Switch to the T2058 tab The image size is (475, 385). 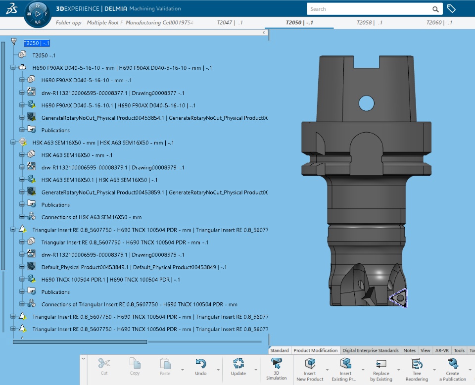pos(369,22)
